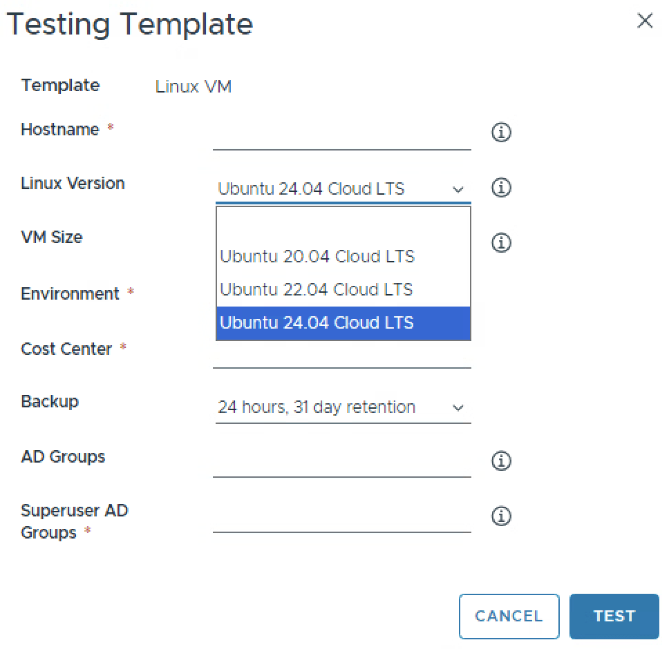Close the Testing Template dialog with X
This screenshot has height=649, width=669.
click(644, 21)
